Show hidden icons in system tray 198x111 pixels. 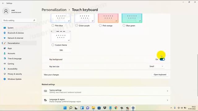pyautogui.click(x=171, y=108)
